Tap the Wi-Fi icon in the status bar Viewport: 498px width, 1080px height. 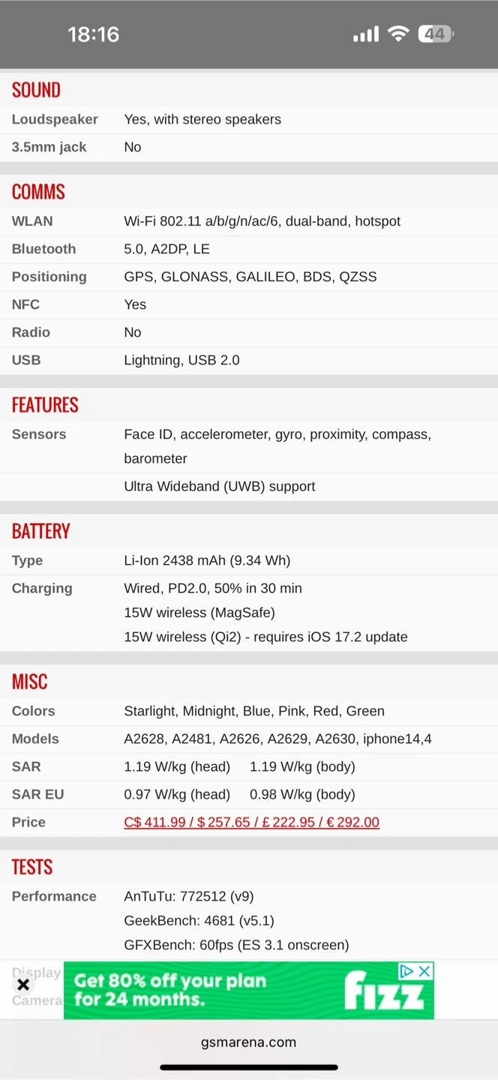[398, 34]
